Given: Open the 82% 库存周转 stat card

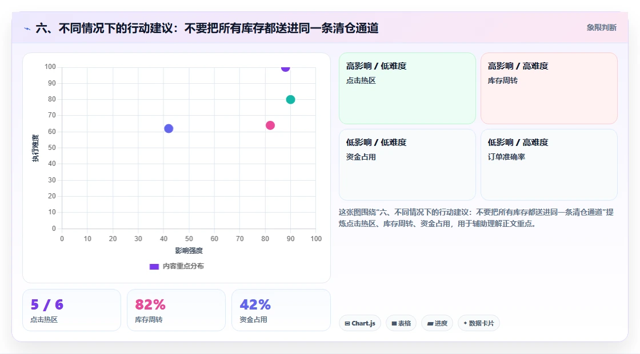Looking at the screenshot, I should pos(176,310).
